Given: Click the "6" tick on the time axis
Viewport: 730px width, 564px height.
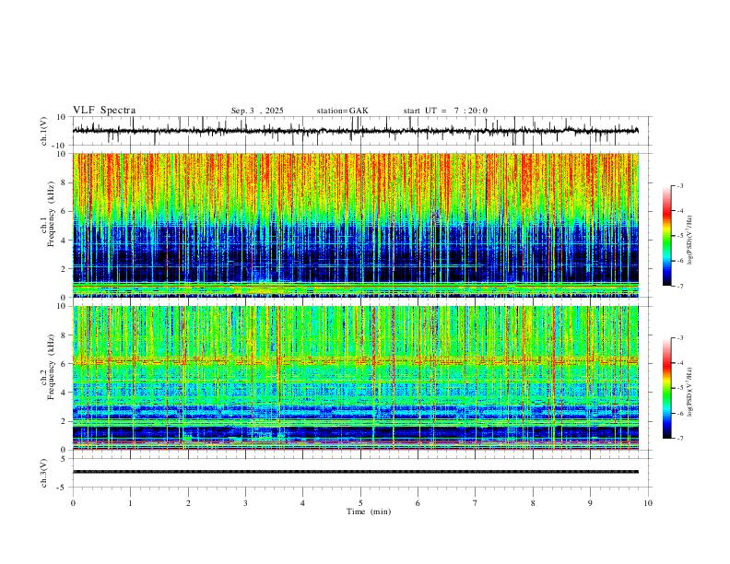Looking at the screenshot, I should click(418, 503).
